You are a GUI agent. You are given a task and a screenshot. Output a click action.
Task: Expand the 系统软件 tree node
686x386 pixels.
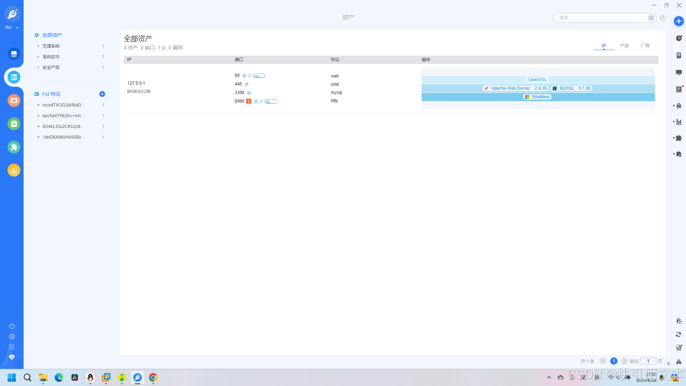point(39,57)
